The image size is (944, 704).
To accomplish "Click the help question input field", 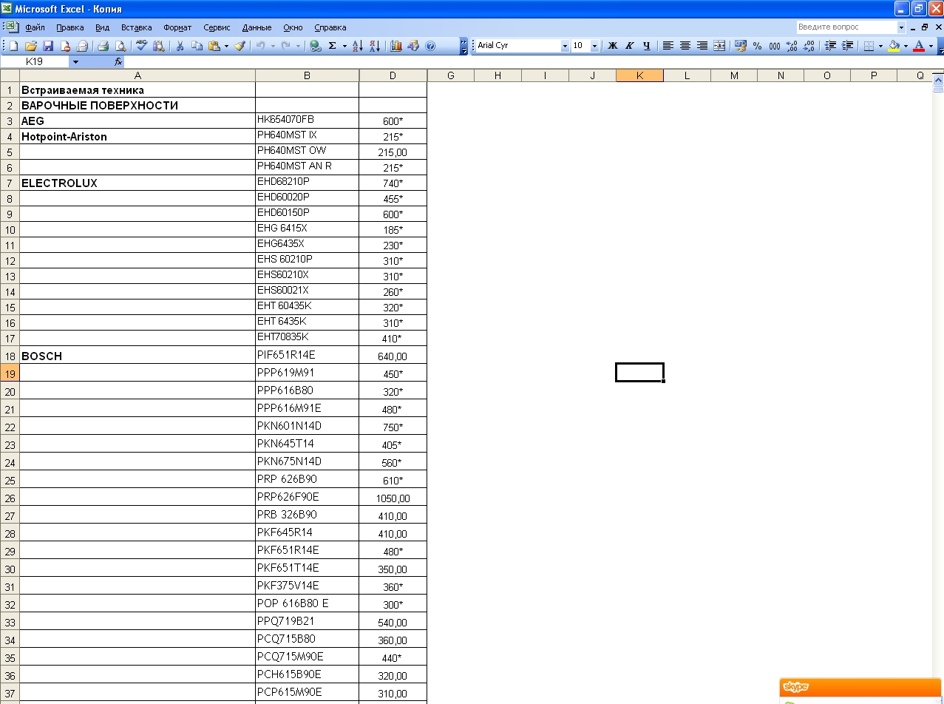I will 846,27.
